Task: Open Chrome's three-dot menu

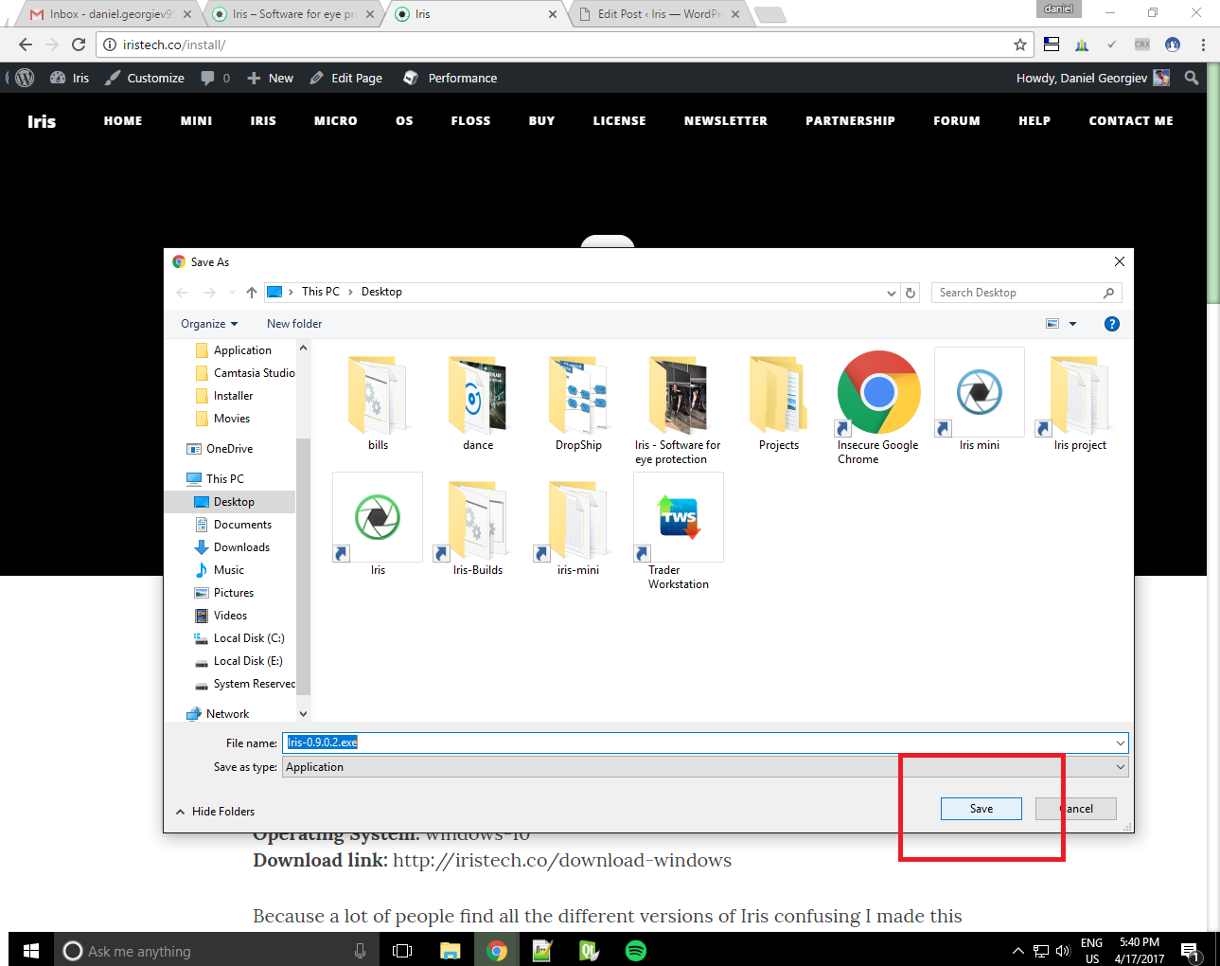Action: pos(1203,45)
